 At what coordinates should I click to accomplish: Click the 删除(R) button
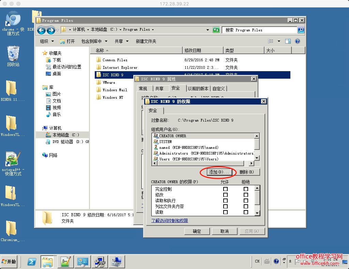tap(247, 172)
